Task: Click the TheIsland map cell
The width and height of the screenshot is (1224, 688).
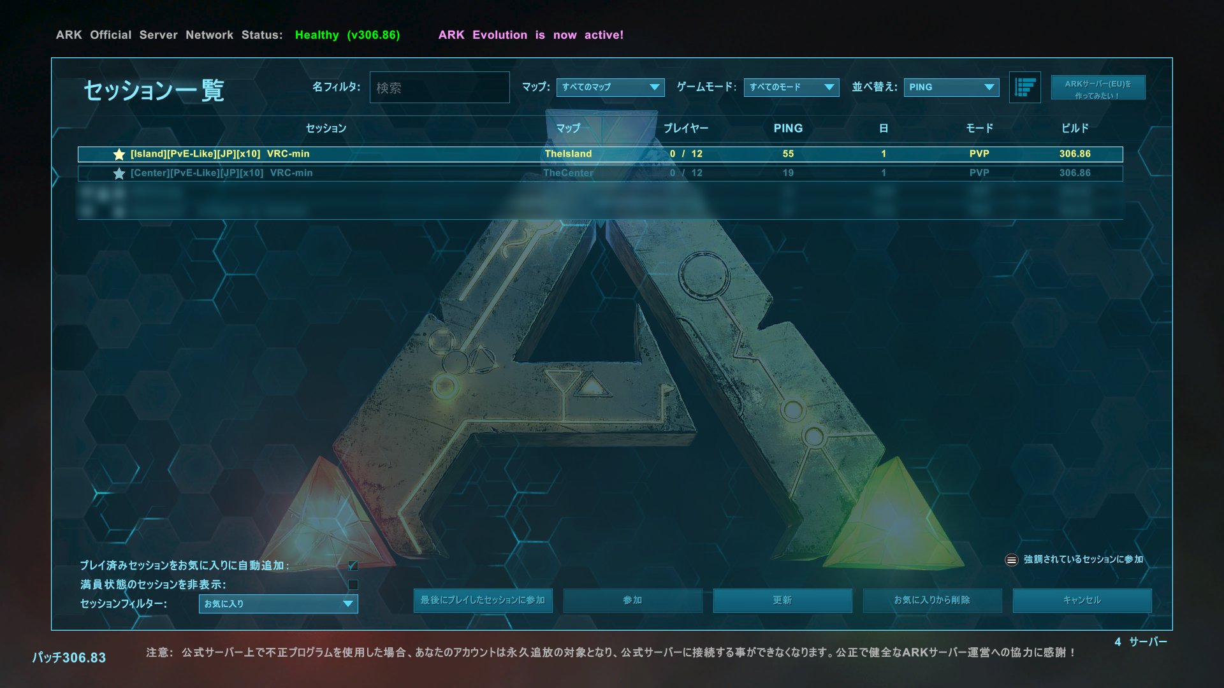Action: tap(568, 154)
